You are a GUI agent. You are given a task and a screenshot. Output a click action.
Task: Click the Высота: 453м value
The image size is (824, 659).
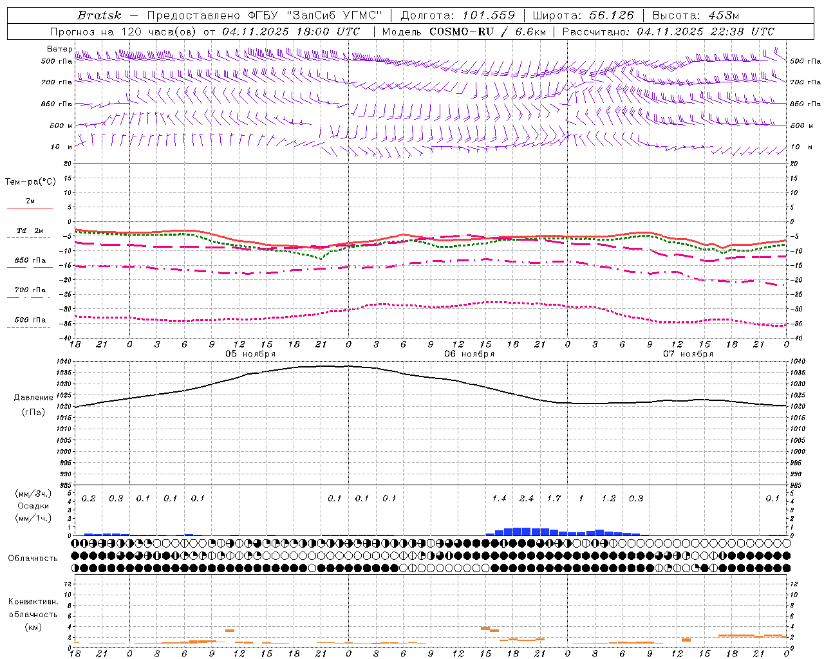[x=695, y=15]
